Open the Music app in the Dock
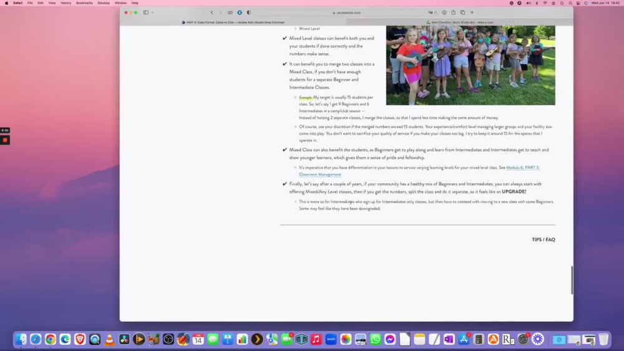The image size is (624, 351). [x=316, y=339]
